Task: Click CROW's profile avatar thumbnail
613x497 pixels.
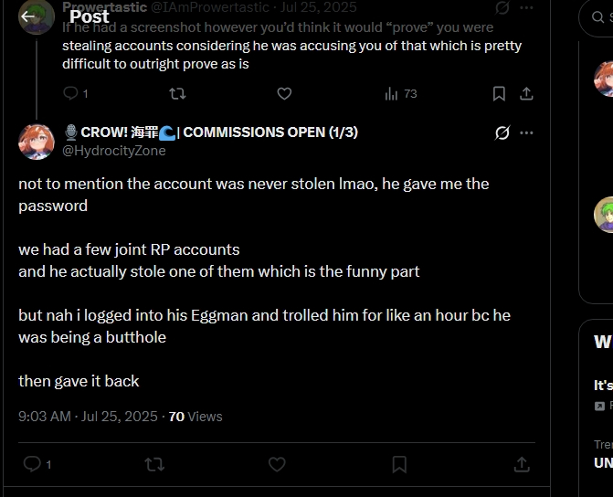Action: click(37, 142)
